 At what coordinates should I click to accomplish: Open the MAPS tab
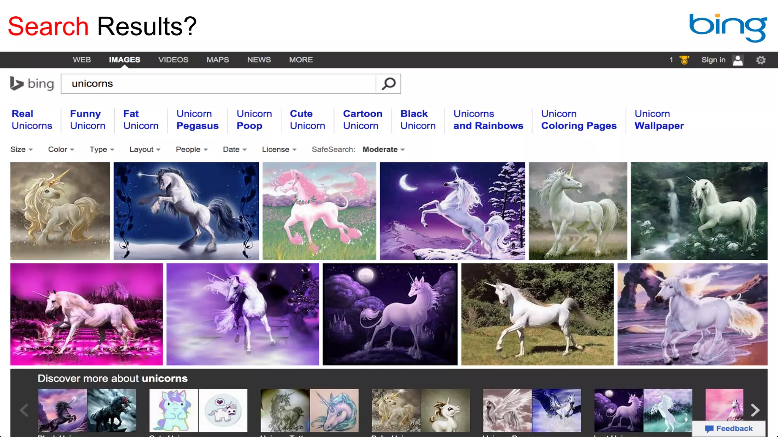point(218,60)
